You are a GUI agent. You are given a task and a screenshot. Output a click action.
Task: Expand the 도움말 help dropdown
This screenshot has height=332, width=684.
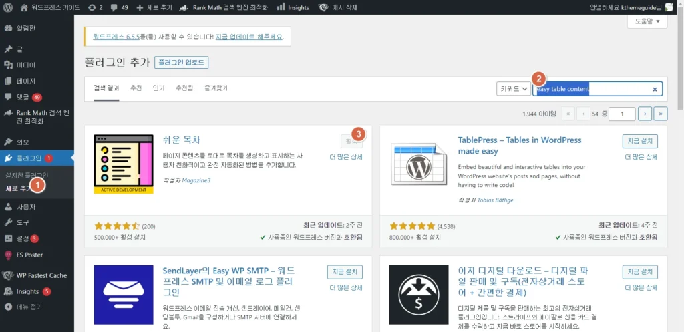click(x=647, y=21)
